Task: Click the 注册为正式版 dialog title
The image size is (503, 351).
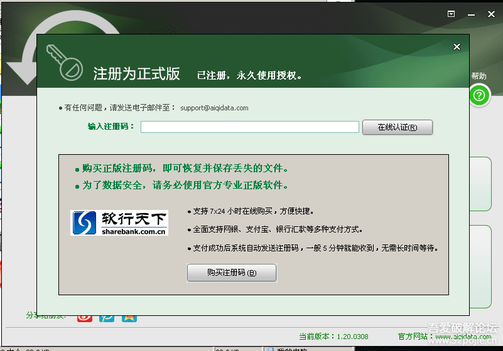Action: tap(137, 74)
